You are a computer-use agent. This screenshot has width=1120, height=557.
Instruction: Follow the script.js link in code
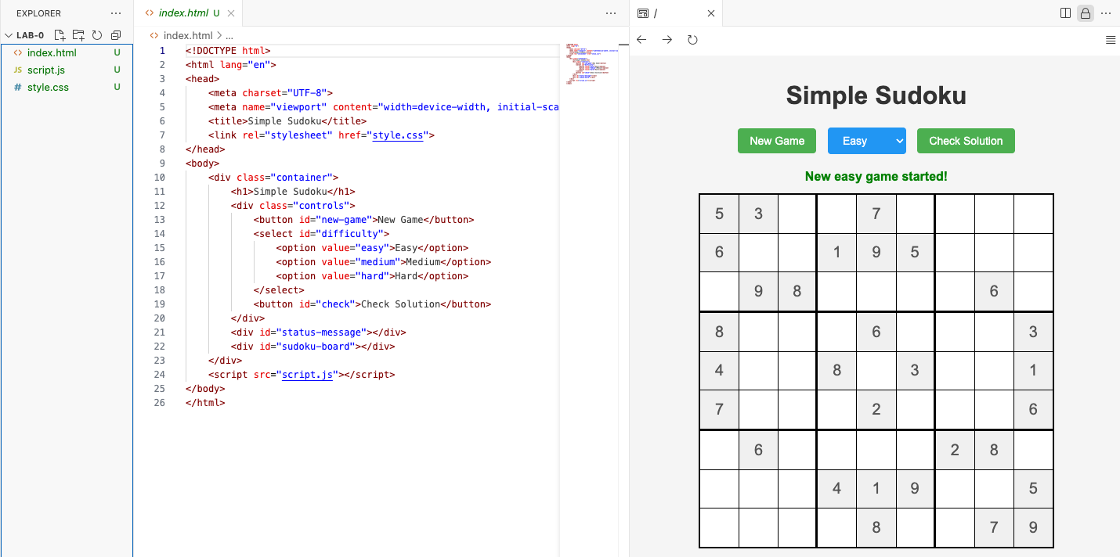pos(308,375)
